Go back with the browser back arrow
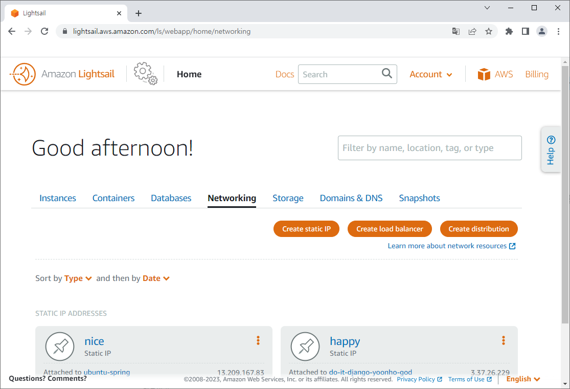The width and height of the screenshot is (570, 389). point(12,31)
